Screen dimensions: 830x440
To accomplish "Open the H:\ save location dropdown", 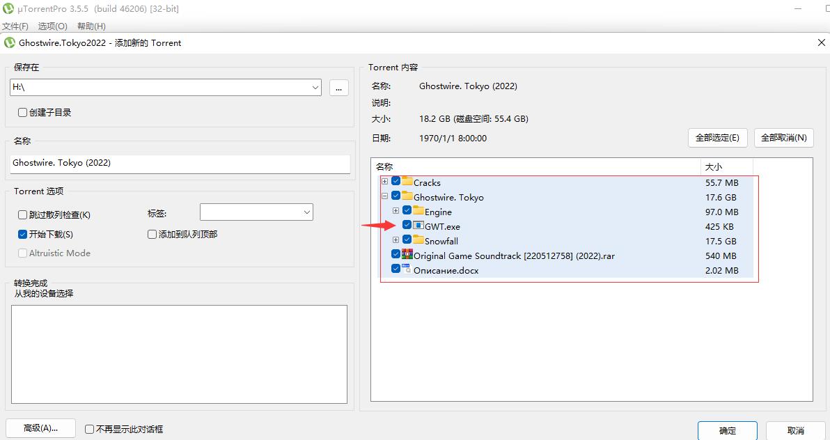I will [x=315, y=88].
